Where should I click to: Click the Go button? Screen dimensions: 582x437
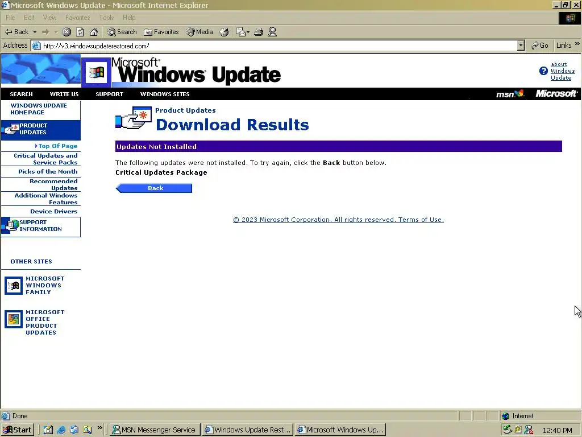(x=540, y=46)
